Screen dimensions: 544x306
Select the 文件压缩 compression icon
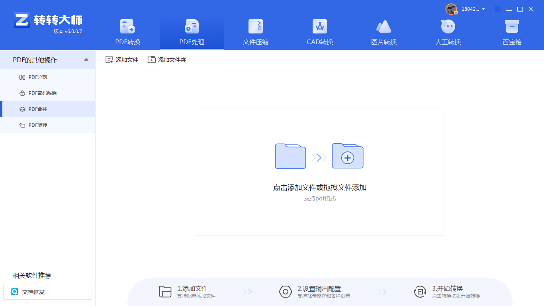(x=256, y=27)
